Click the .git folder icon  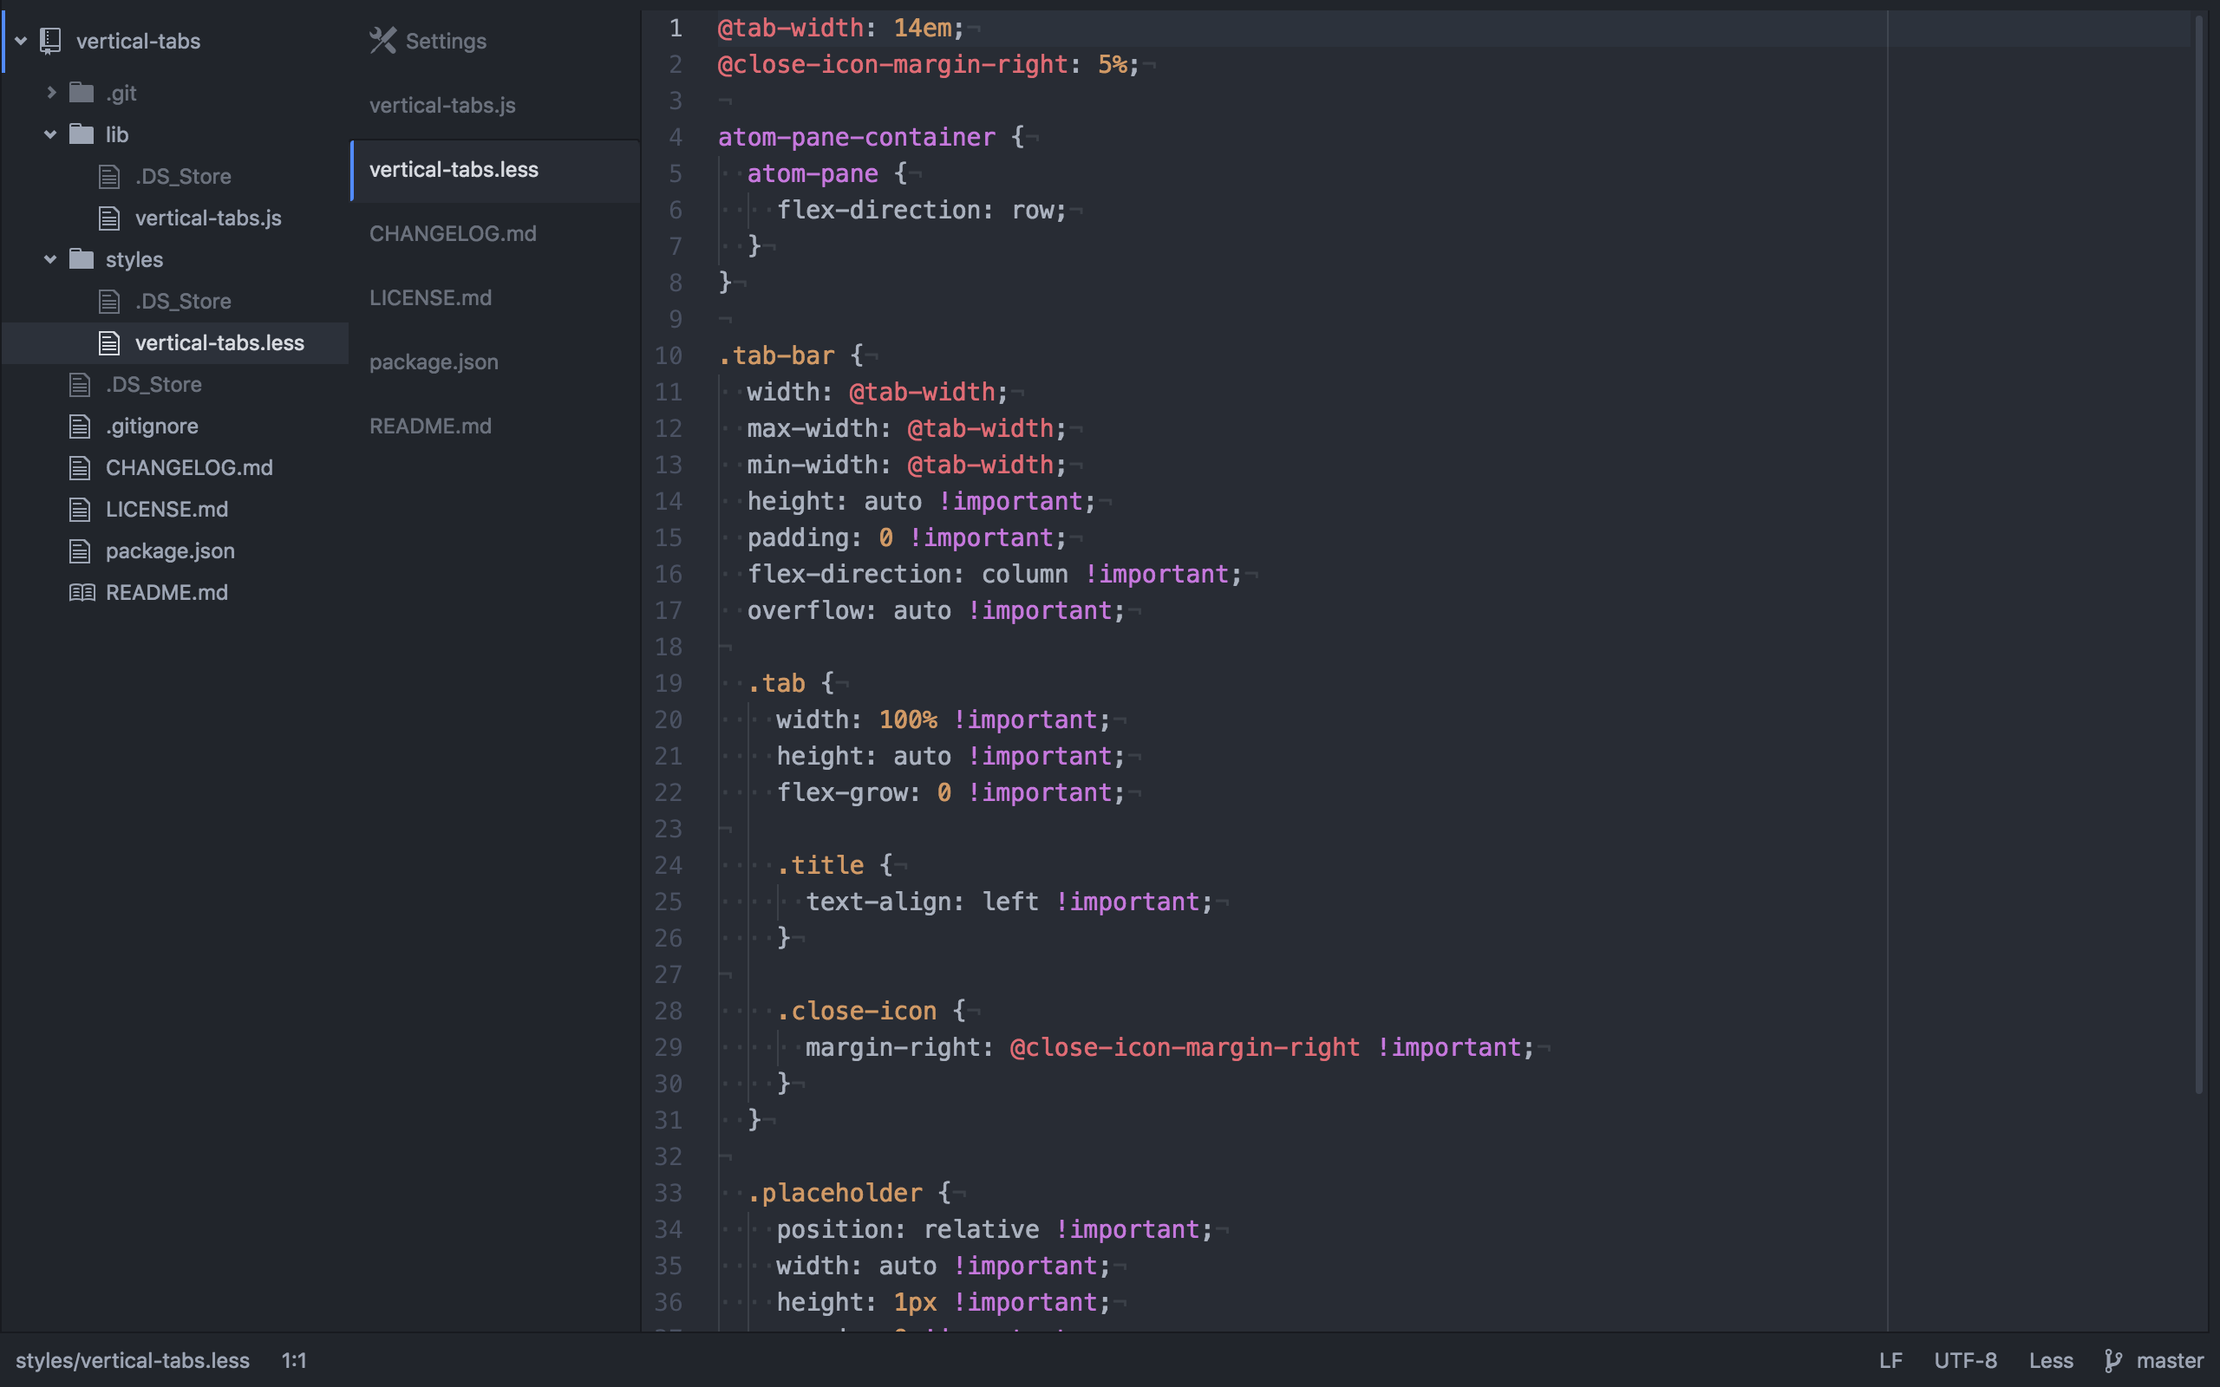[82, 93]
